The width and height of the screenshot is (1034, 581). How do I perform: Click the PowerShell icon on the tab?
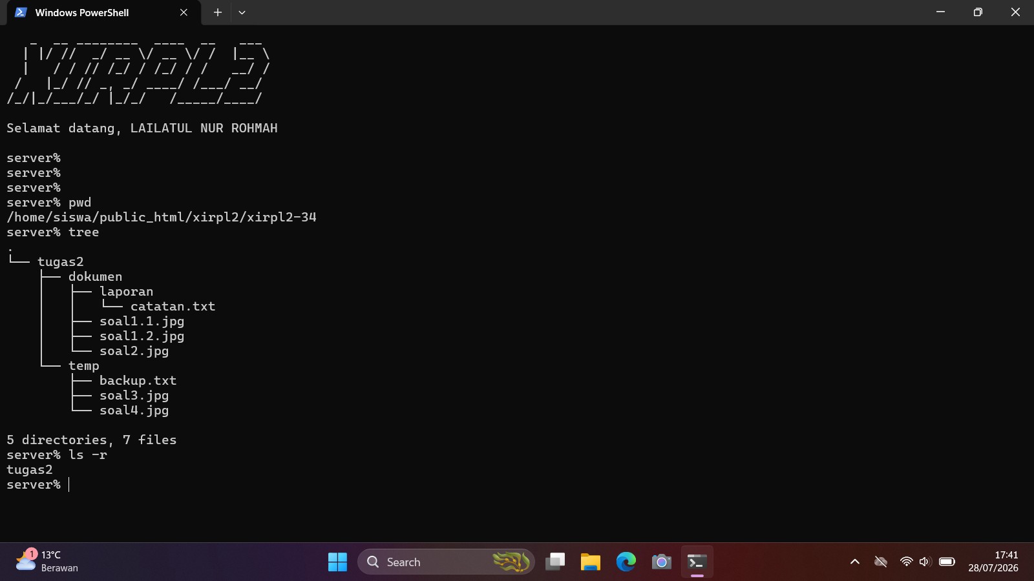click(21, 12)
